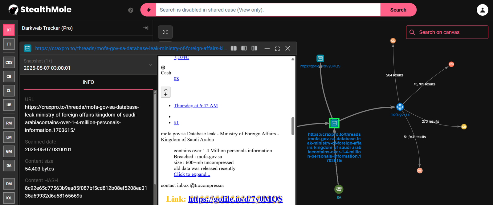Select the mofa.gov.sa globe node
This screenshot has width=493, height=205.
pos(400,107)
